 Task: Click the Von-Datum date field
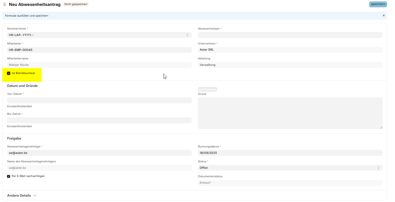pos(99,100)
